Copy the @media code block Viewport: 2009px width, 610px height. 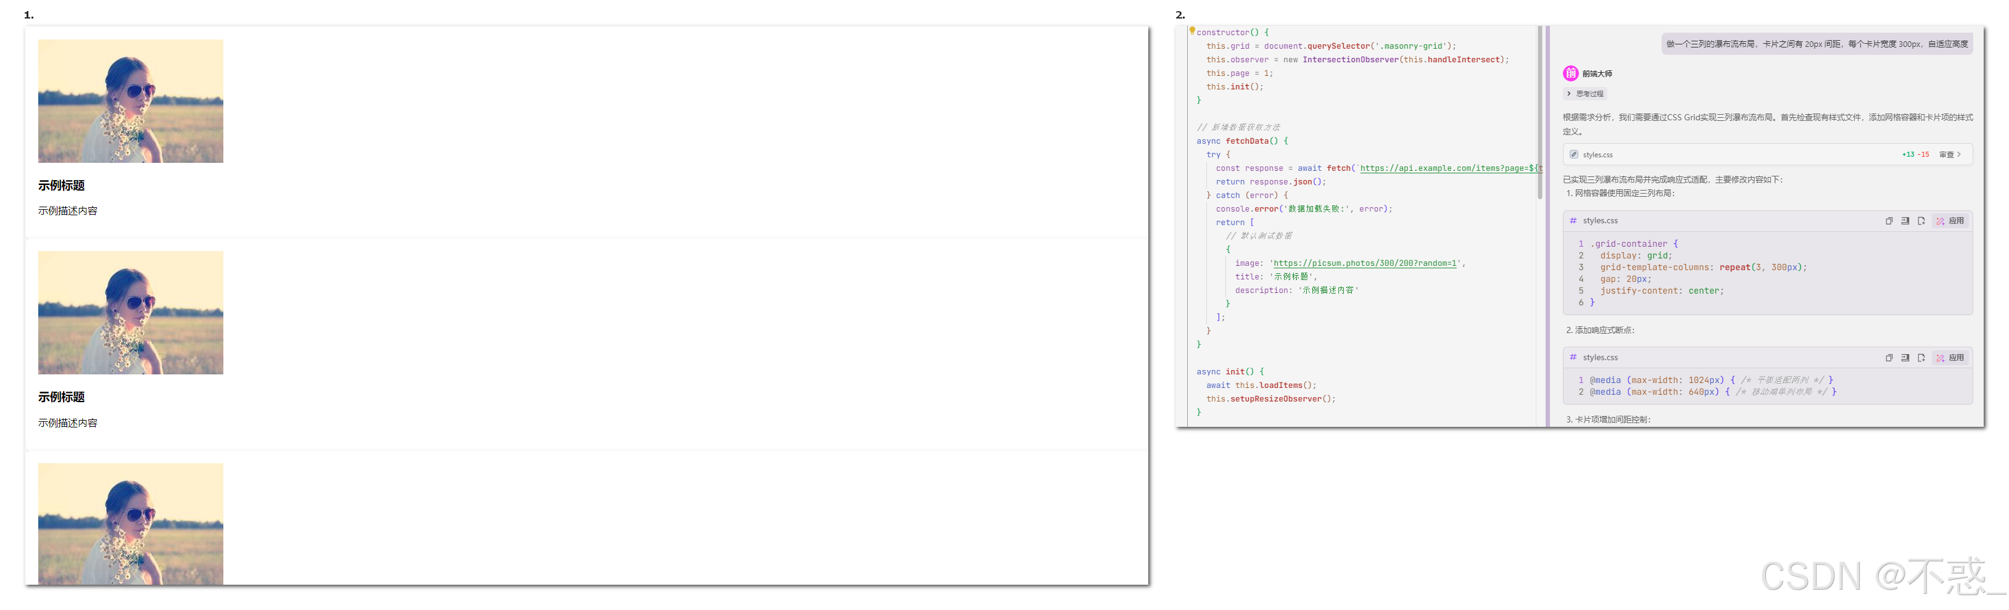(x=1889, y=357)
